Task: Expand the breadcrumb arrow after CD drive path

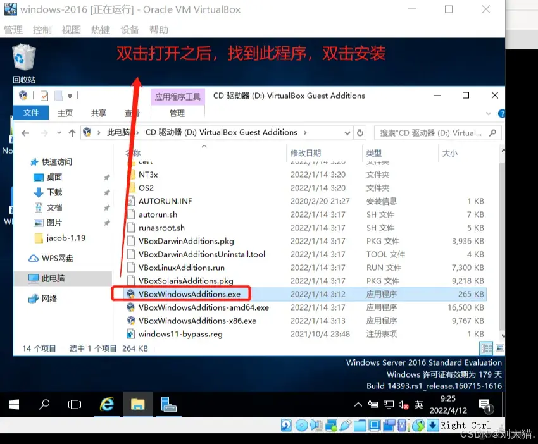Action: coord(305,133)
